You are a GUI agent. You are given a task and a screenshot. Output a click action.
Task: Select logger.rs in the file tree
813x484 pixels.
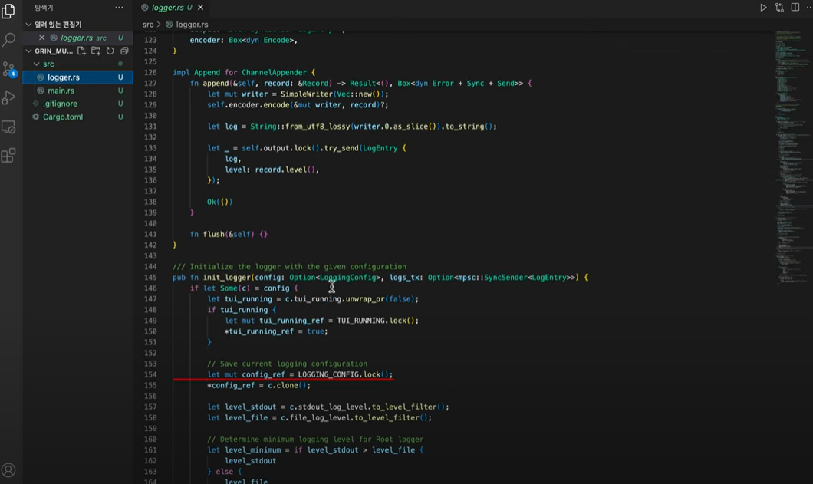[77, 77]
